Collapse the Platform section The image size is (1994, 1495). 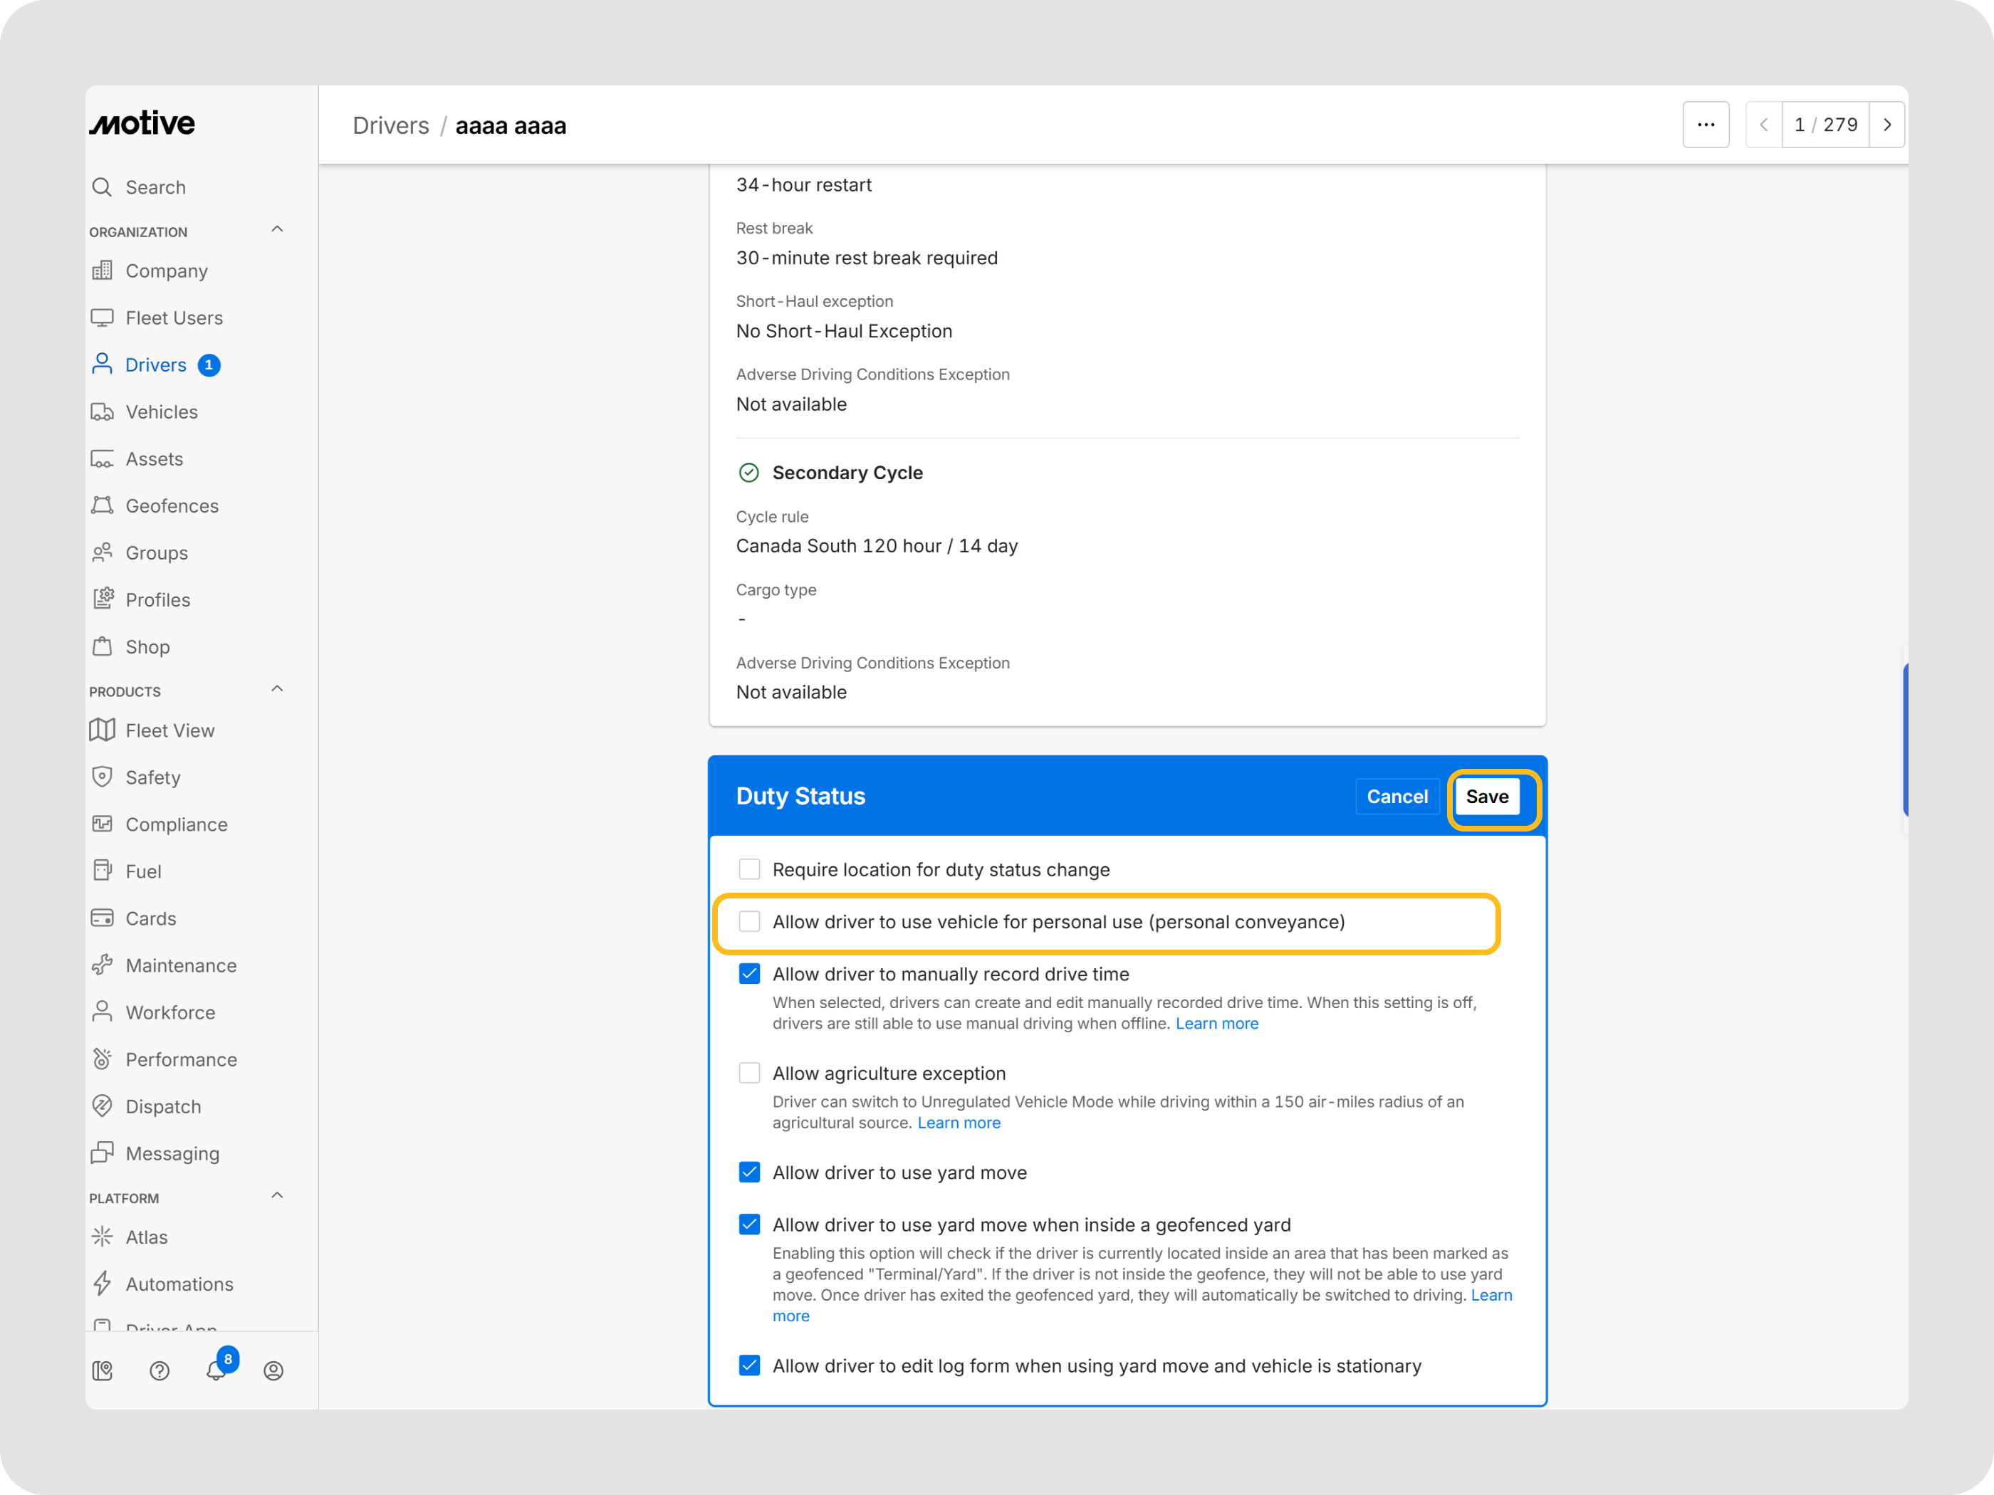point(278,1196)
